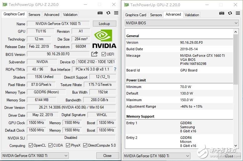The height and width of the screenshot is (161, 243).
Task: Click Close button in left window
Action: pyautogui.click(x=107, y=156)
